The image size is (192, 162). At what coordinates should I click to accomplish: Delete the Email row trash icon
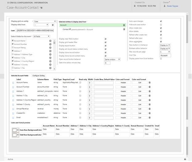(150, 117)
